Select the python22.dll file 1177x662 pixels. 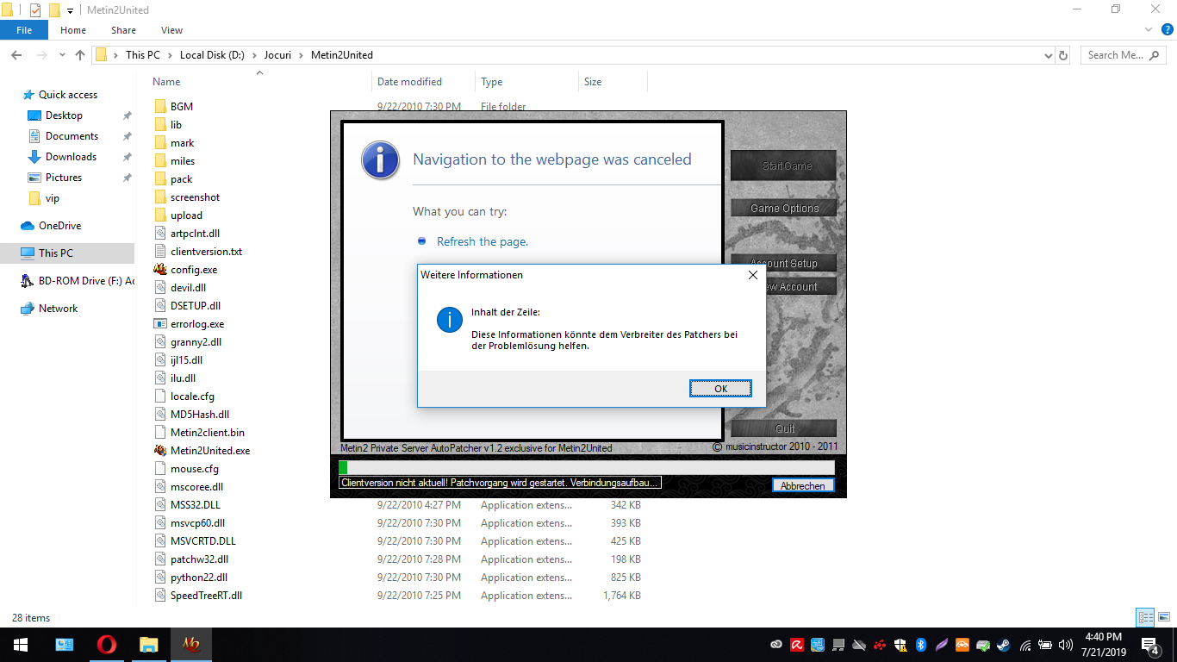tap(199, 578)
